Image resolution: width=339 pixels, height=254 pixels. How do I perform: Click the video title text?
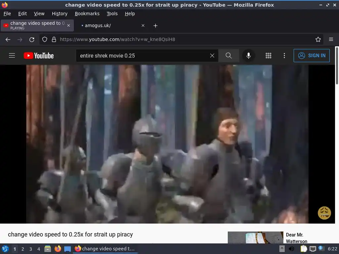pos(70,234)
